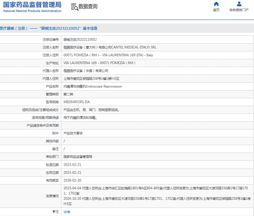Click the 产品名称 row label
Viewport: 254px width, 216px height.
tap(52, 87)
